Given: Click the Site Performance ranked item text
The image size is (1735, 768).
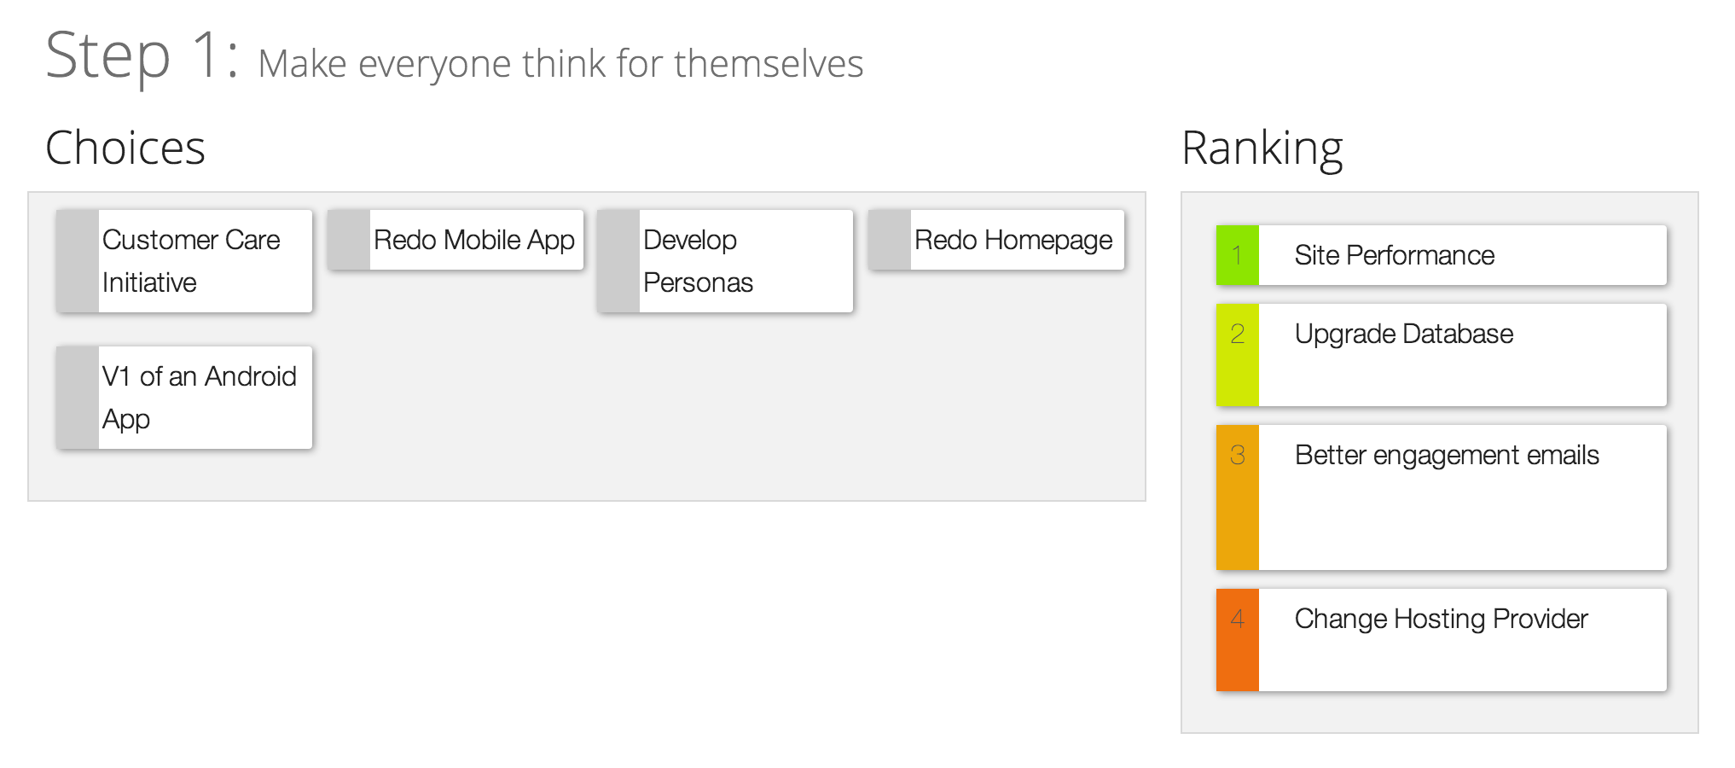Looking at the screenshot, I should pos(1394,255).
